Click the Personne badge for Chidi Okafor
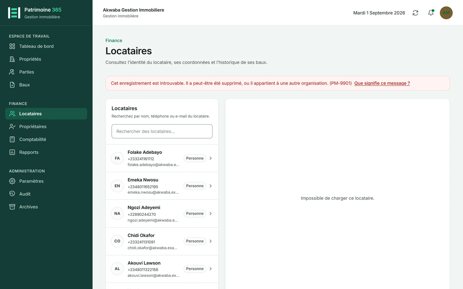The width and height of the screenshot is (463, 289). click(x=195, y=241)
